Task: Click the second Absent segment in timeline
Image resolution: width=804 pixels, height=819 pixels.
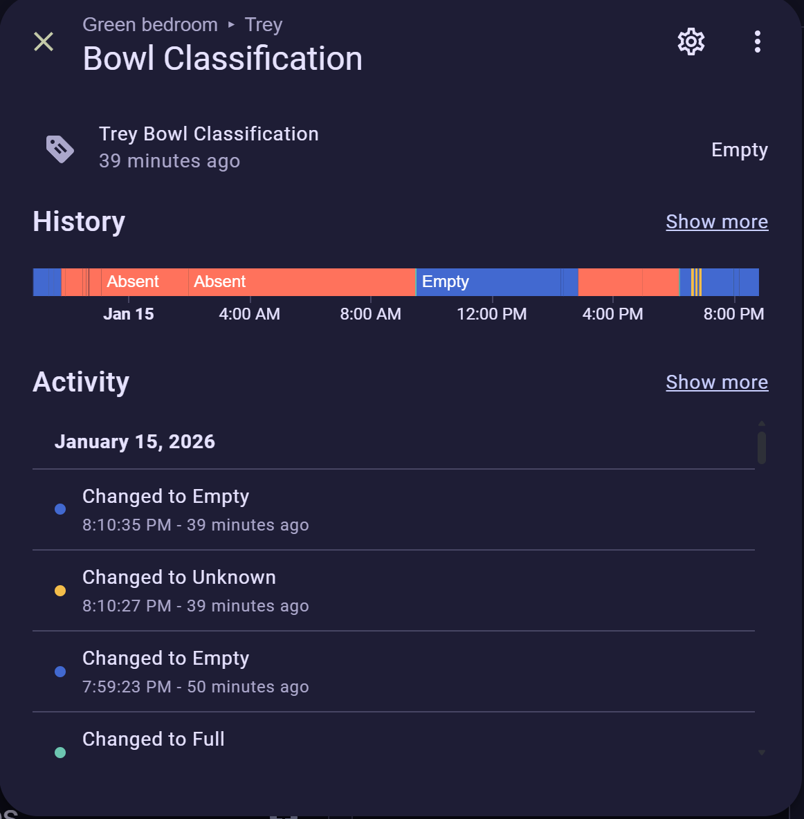Action: tap(301, 282)
